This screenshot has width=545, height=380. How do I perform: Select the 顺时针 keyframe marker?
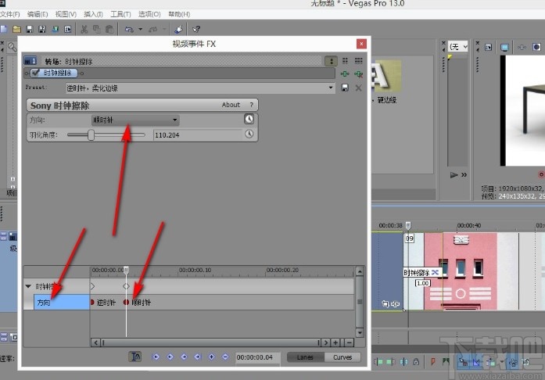pos(126,303)
